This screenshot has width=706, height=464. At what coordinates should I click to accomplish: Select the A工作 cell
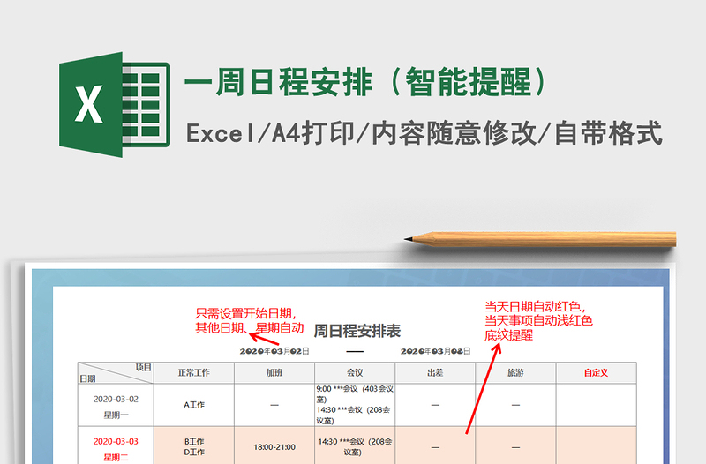click(194, 405)
